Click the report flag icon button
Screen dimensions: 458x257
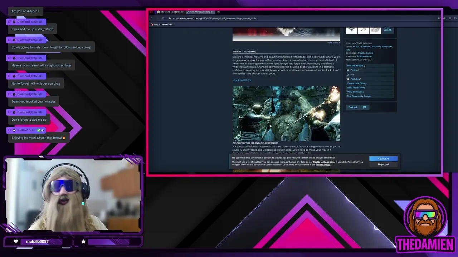coord(364,107)
